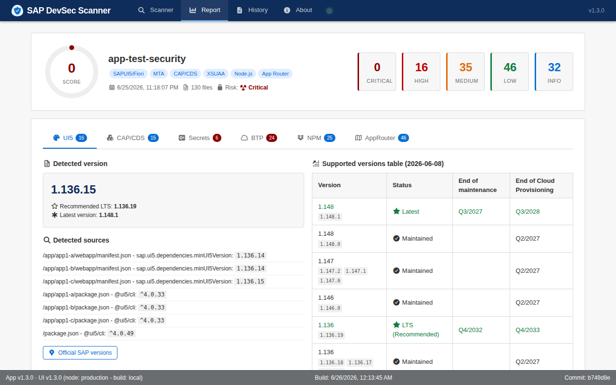The image size is (616, 385).
Task: Click the 1.136.18 version badge
Action: [332, 362]
